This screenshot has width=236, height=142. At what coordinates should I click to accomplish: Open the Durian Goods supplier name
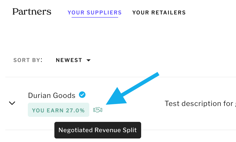[52, 95]
